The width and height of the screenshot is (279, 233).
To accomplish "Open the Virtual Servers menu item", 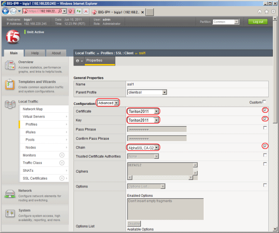I will coord(44,116).
